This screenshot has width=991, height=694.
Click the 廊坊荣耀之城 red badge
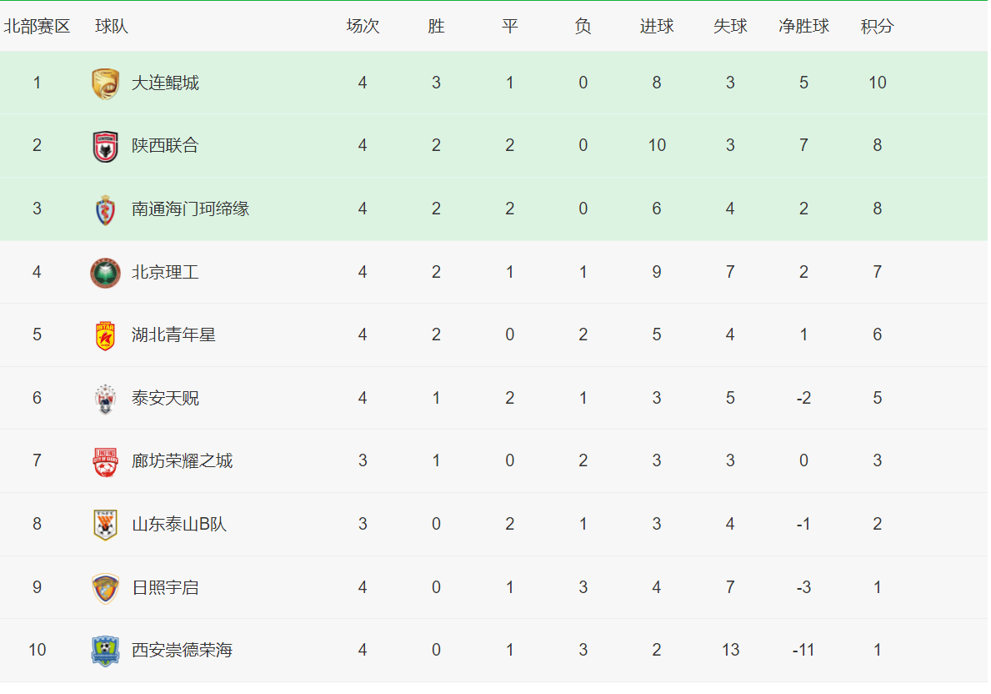(x=106, y=461)
